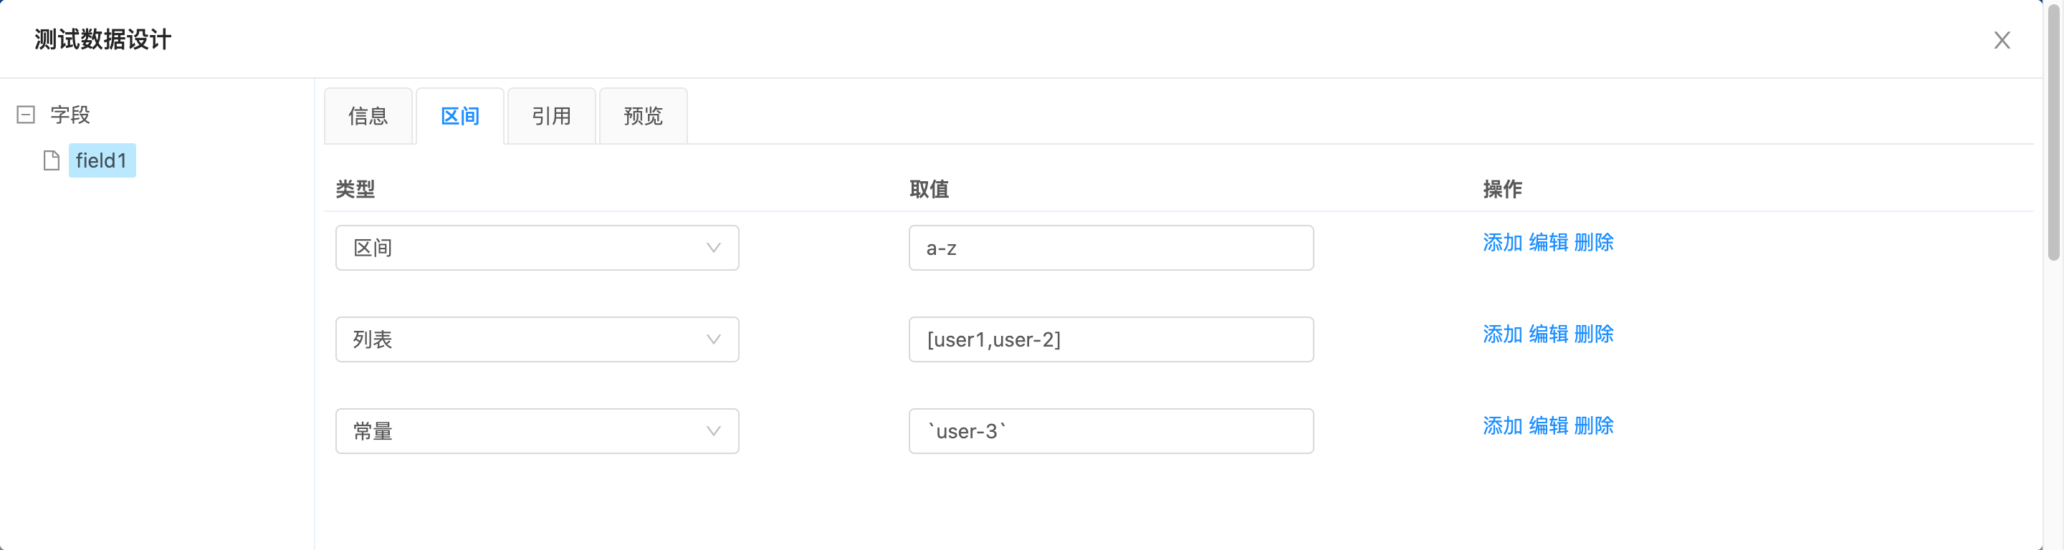Screen dimensions: 2064x550
Task: Click 编辑 for the 列表 row
Action: [1548, 334]
